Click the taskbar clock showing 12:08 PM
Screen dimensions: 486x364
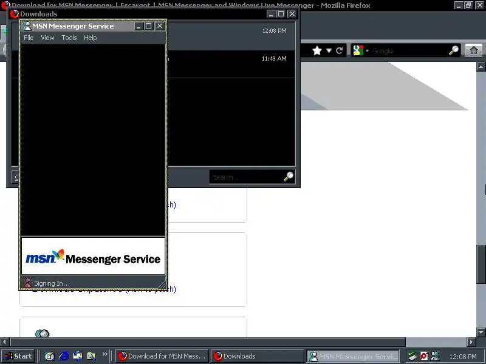[x=463, y=357]
